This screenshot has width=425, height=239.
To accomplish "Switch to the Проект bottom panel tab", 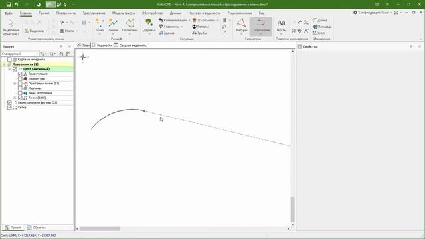I will [13, 228].
